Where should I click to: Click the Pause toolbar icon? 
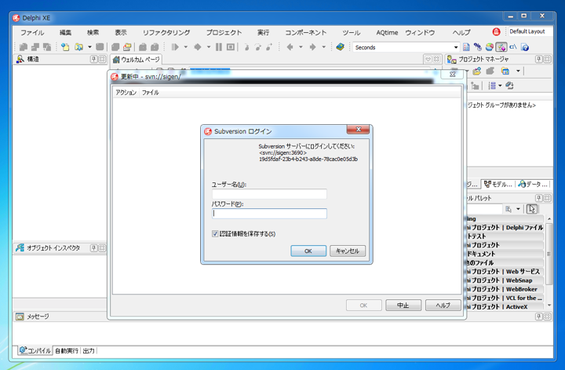coord(219,47)
